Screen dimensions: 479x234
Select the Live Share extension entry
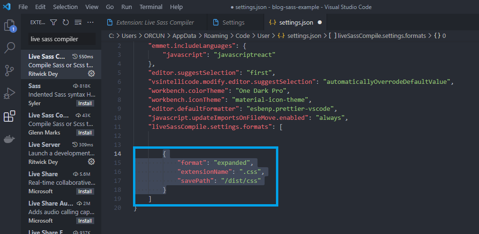point(61,182)
